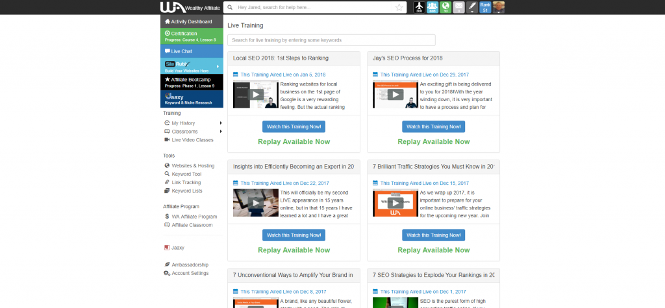Open Jaaxy sidebar link
Image resolution: width=665 pixels, height=308 pixels.
[x=178, y=248]
